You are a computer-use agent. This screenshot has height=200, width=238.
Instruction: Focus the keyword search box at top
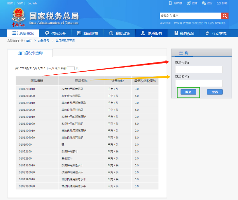tap(190, 16)
